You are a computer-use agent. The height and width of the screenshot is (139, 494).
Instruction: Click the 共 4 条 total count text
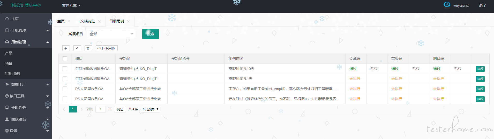pos(133,109)
